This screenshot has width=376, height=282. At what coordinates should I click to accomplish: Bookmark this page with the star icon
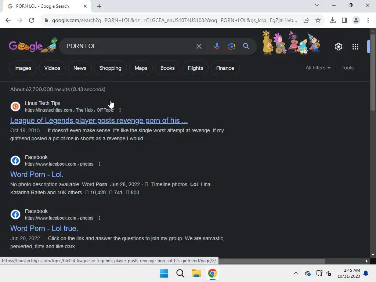pyautogui.click(x=318, y=21)
